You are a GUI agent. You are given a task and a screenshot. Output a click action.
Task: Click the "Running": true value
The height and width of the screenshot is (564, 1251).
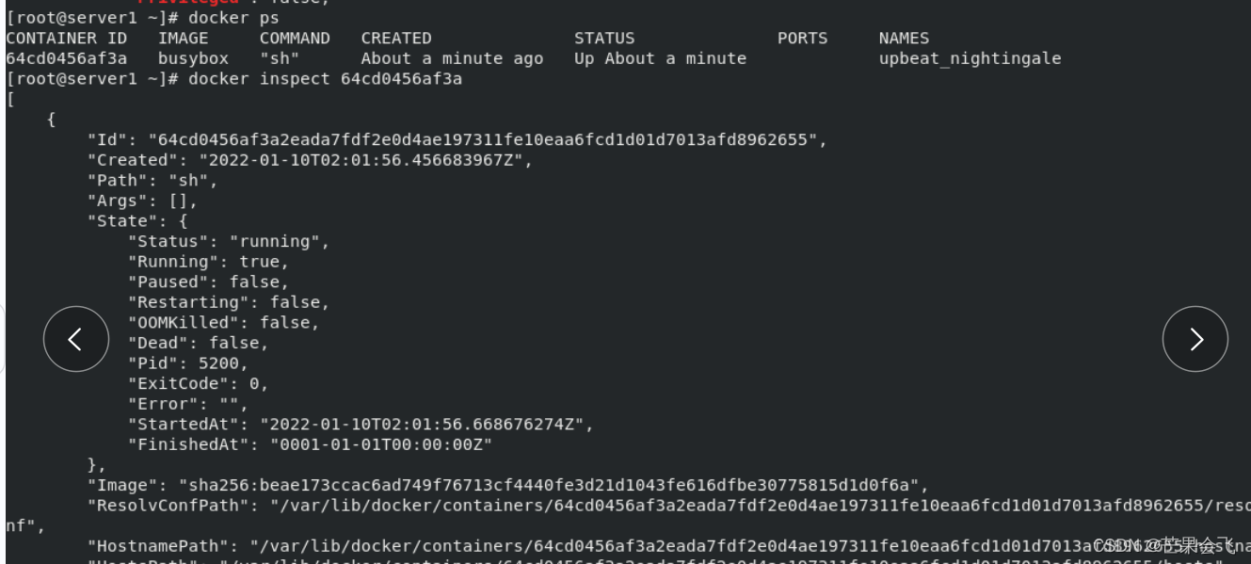(260, 262)
